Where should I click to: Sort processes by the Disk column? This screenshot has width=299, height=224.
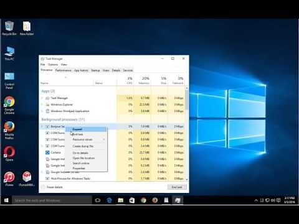pos(159,80)
